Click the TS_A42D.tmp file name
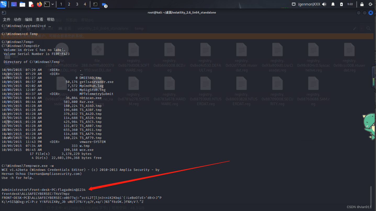Viewport: 376px width, 211px height. point(91,114)
